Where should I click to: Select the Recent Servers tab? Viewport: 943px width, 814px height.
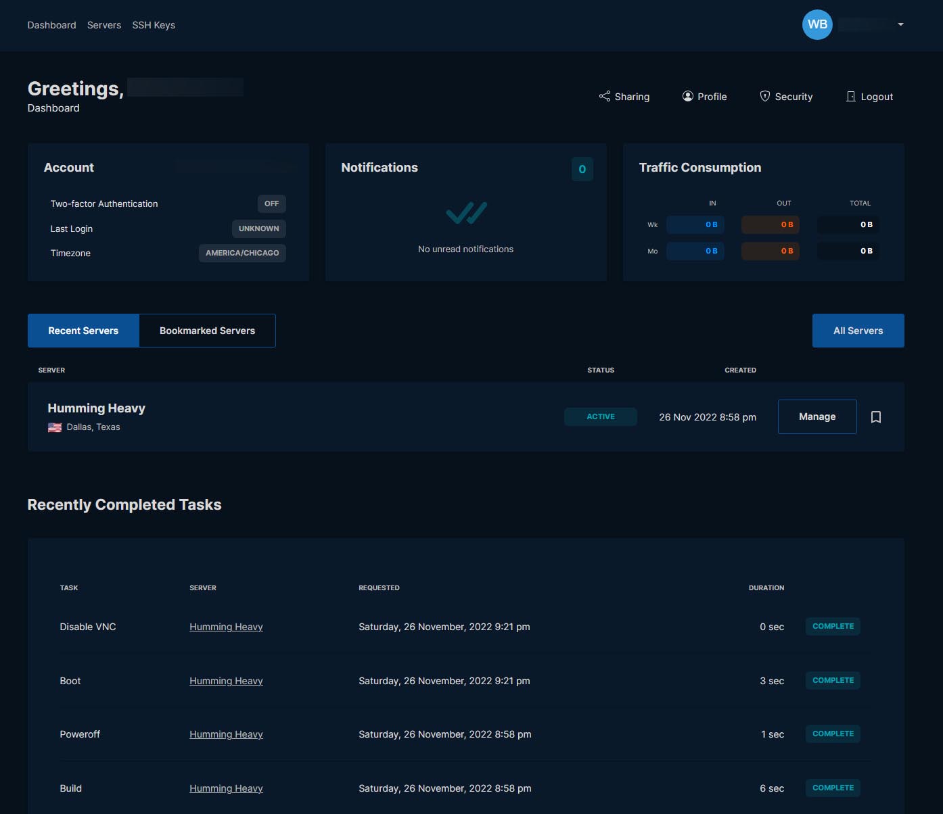[x=83, y=331]
